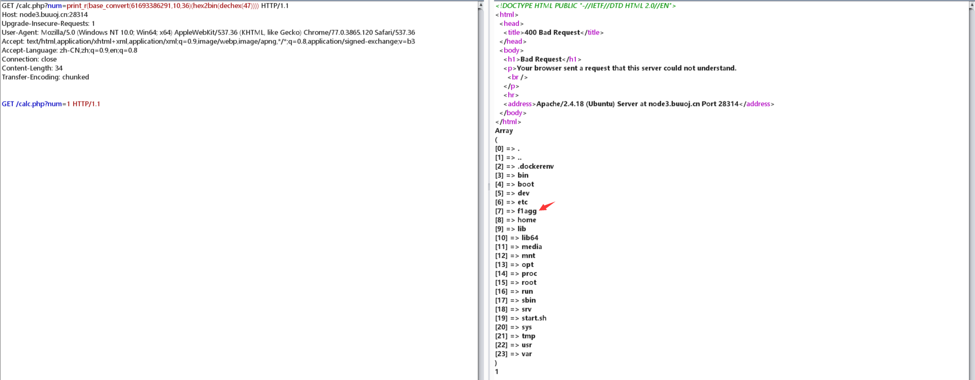
Task: Click the [23] => var entry
Action: point(513,354)
